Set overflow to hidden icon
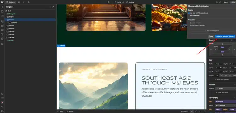The height and width of the screenshot is (113, 236). (222, 76)
